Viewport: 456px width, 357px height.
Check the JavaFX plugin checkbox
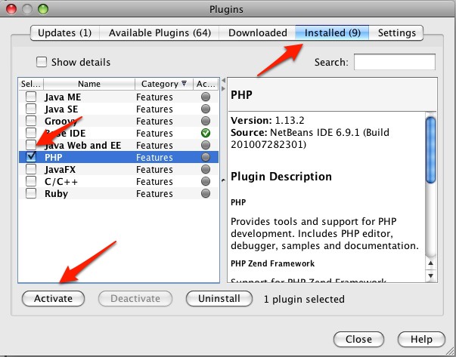(31, 169)
